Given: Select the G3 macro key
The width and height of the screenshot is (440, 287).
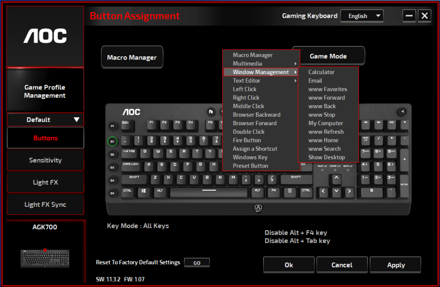Looking at the screenshot, I should (112, 167).
